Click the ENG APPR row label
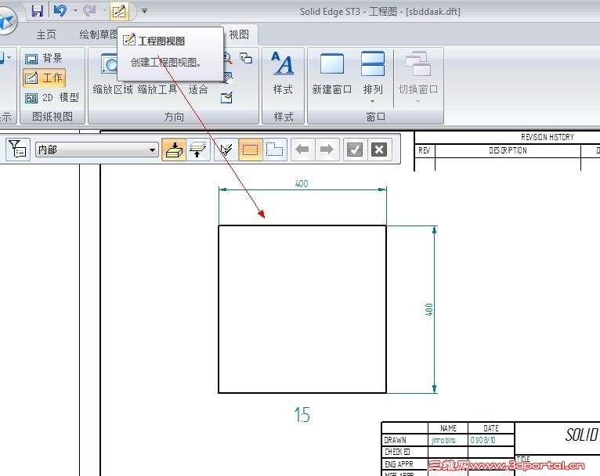 [399, 464]
